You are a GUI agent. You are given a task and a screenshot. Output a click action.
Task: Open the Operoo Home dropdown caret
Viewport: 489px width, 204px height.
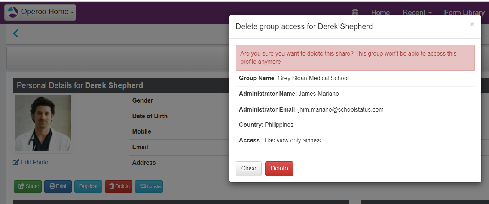click(72, 12)
